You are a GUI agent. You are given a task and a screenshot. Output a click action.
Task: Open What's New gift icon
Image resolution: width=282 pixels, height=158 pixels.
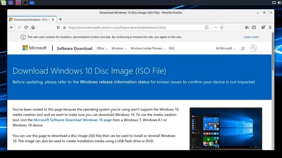[x=263, y=27]
